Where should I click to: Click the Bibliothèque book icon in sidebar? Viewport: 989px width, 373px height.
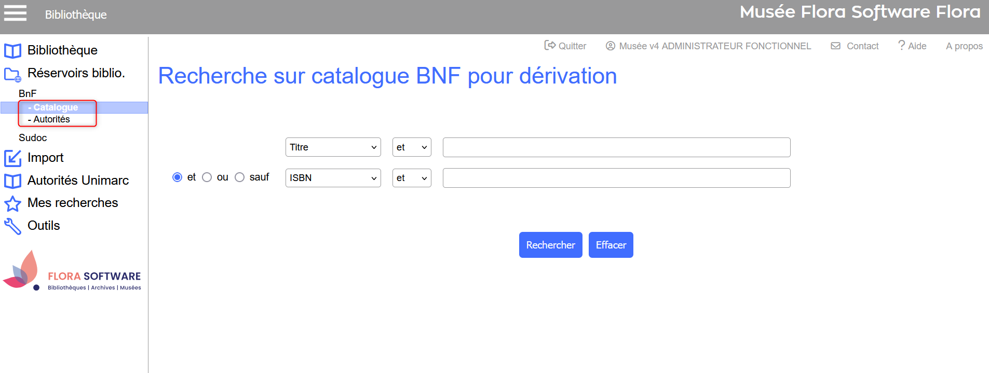pos(12,51)
